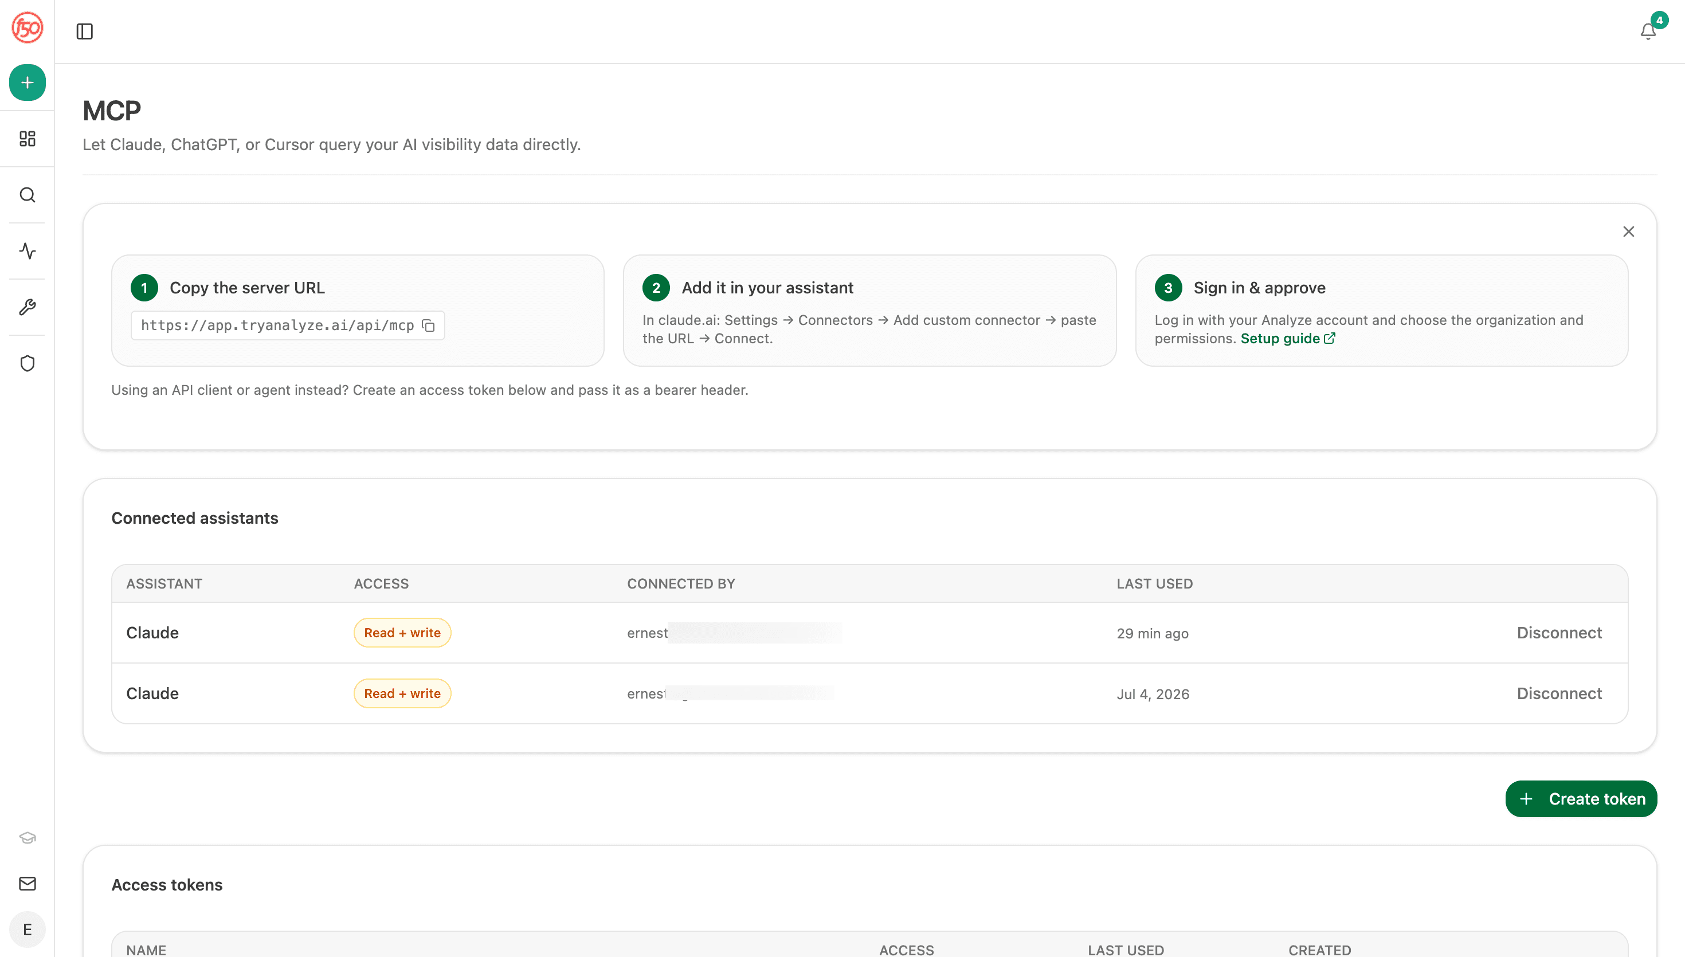Click the "Jul 4, 2026" cell

tap(1153, 694)
